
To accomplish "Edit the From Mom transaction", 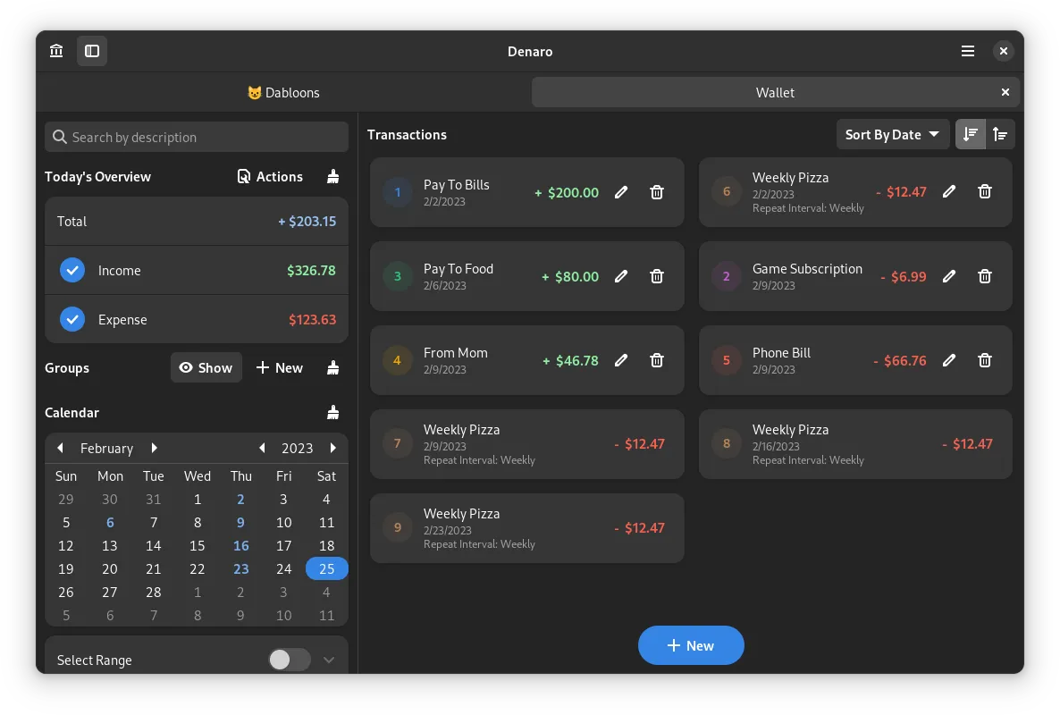I will pyautogui.click(x=621, y=360).
